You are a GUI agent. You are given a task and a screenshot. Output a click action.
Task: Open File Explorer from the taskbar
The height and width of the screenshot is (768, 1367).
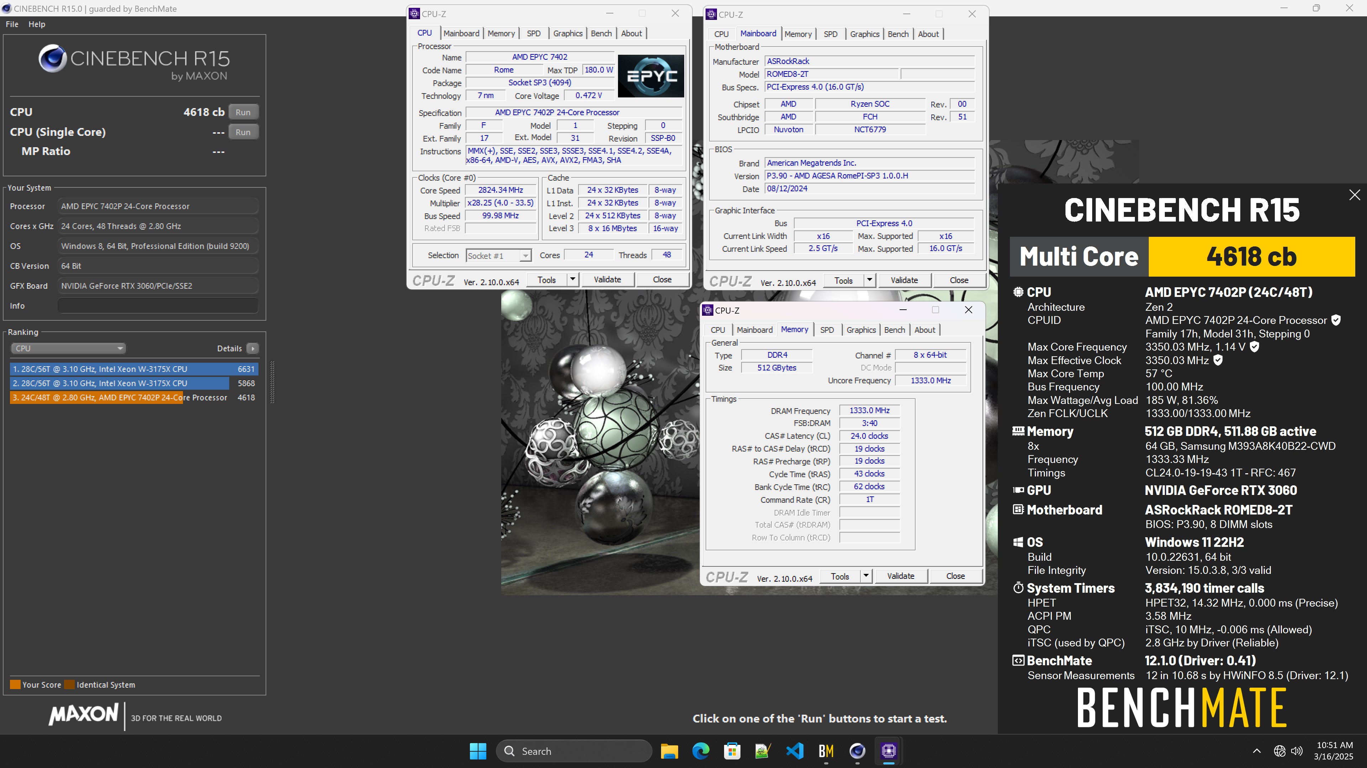(669, 751)
